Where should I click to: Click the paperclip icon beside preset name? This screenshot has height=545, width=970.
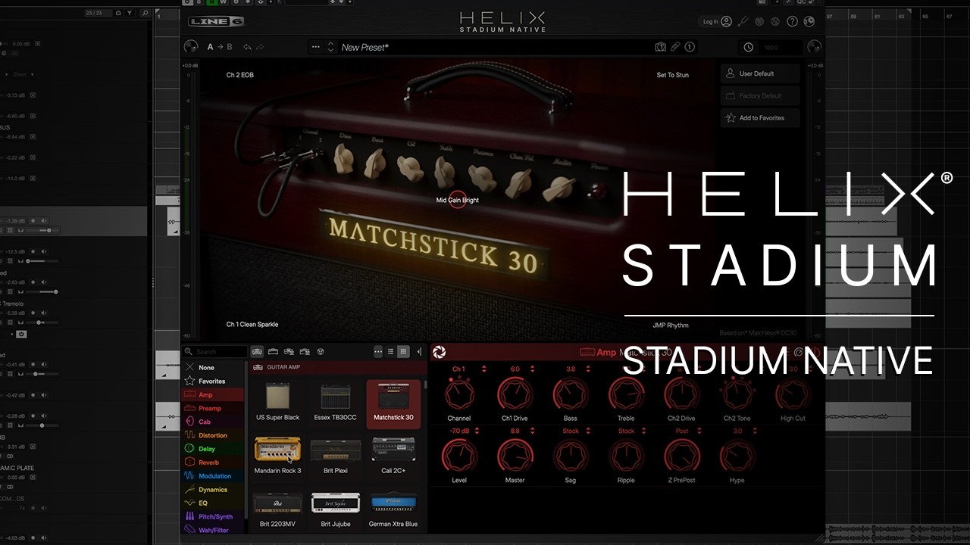tap(675, 47)
